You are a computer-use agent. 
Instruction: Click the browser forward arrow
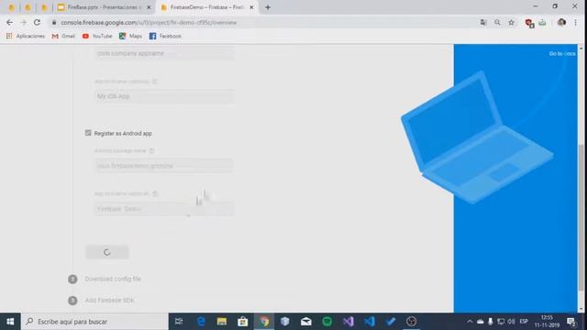pyautogui.click(x=23, y=22)
